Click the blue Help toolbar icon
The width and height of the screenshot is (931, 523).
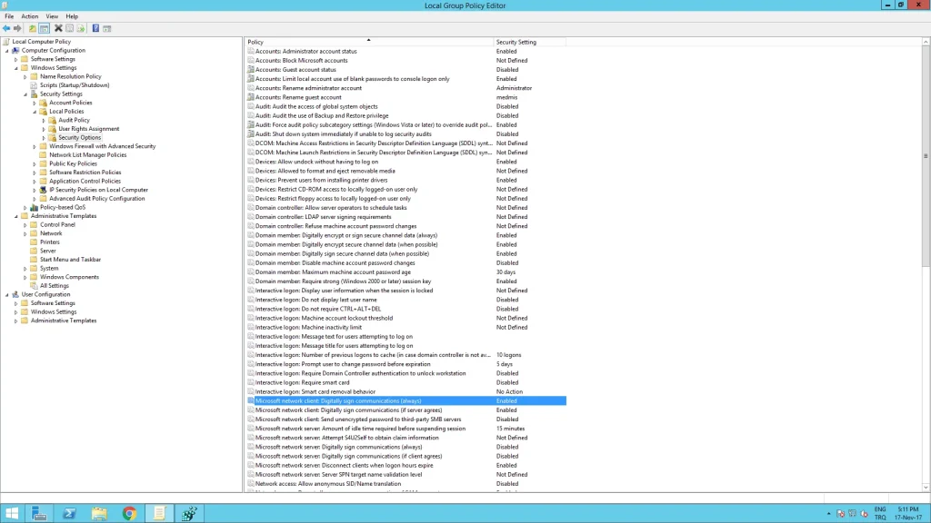point(95,28)
